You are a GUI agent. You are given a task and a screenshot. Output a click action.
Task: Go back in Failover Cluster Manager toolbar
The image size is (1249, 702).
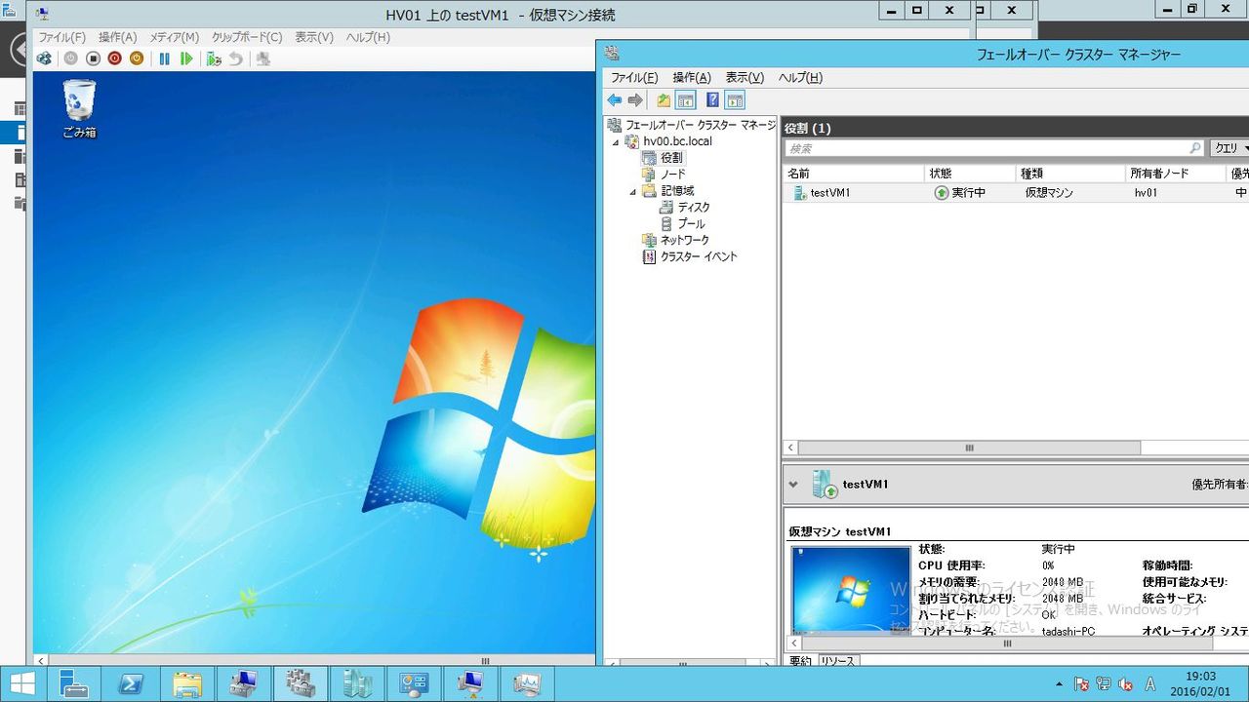point(614,100)
